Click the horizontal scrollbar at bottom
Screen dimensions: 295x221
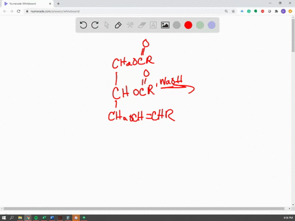(144, 209)
